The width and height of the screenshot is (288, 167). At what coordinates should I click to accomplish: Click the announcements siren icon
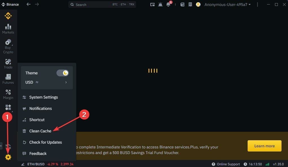coord(160,5)
